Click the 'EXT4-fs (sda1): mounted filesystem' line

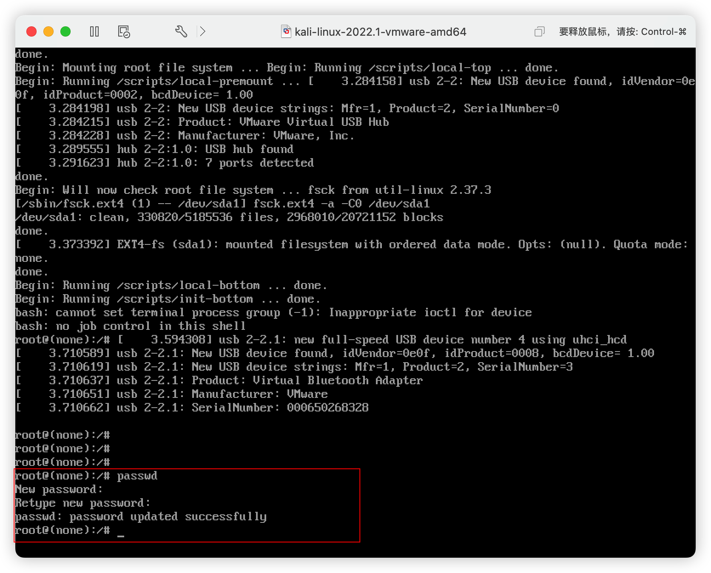351,244
